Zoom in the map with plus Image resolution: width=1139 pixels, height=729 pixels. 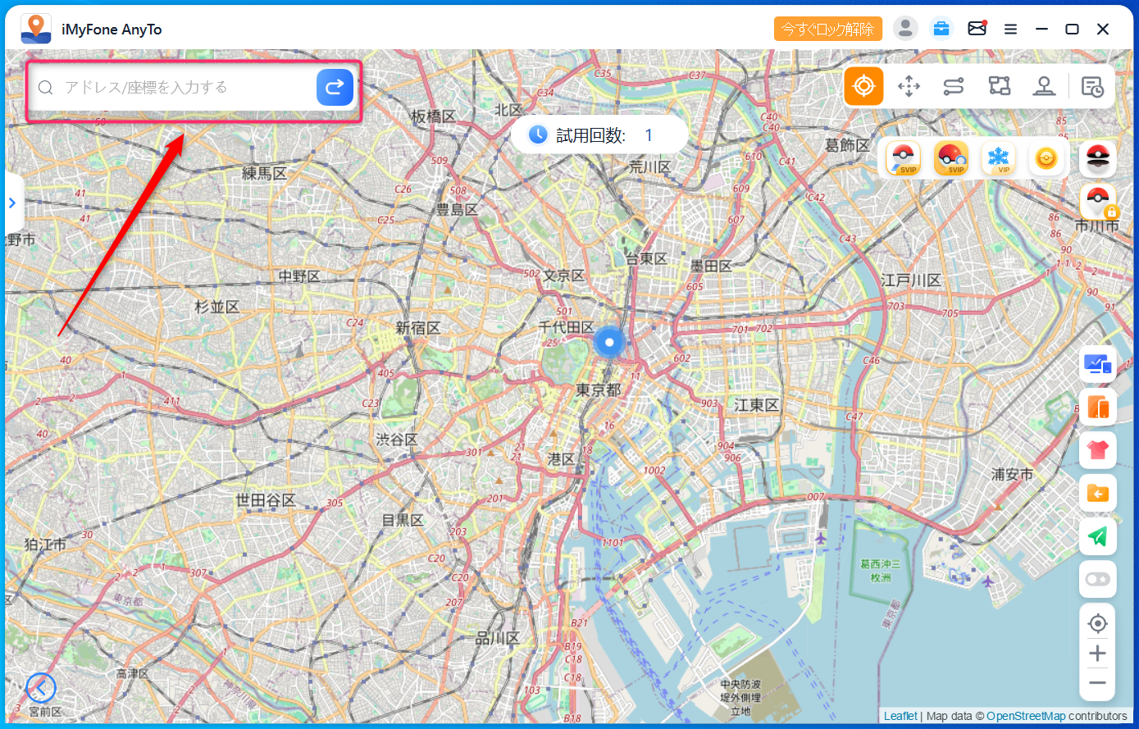(1097, 654)
